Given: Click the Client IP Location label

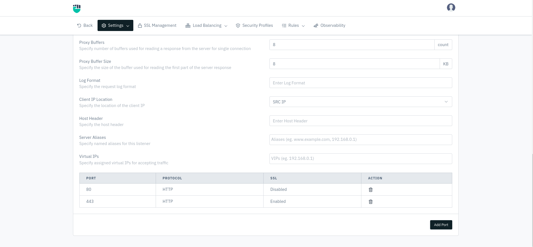Looking at the screenshot, I should pos(96,99).
